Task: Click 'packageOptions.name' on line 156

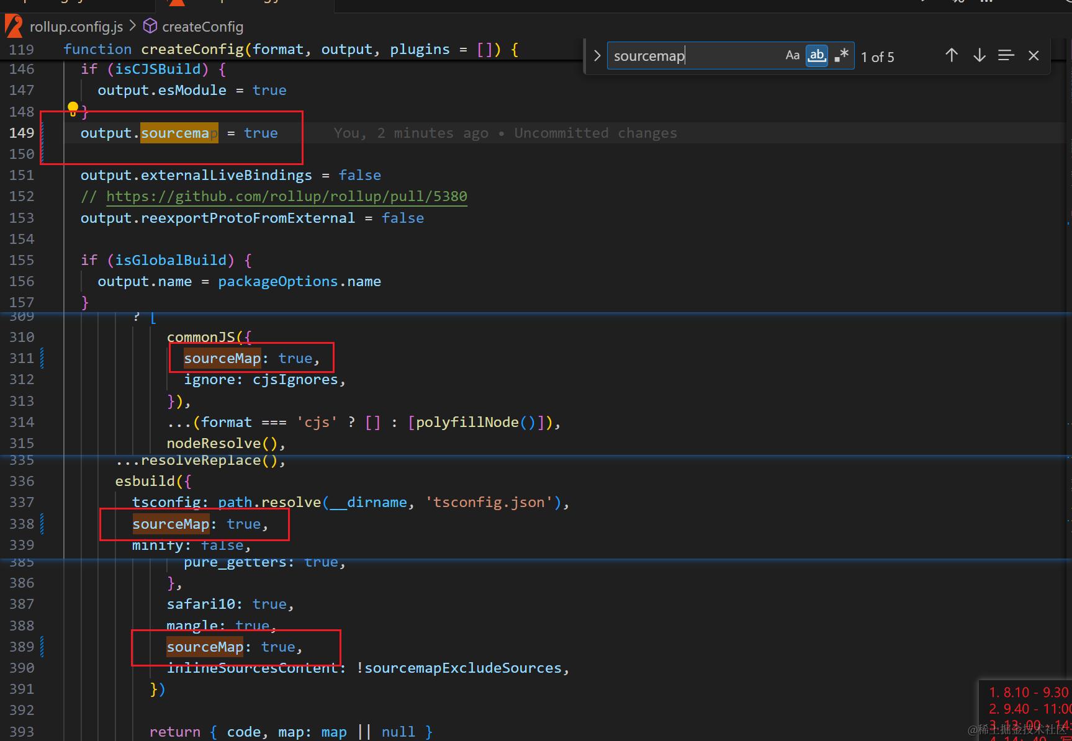Action: (x=299, y=282)
